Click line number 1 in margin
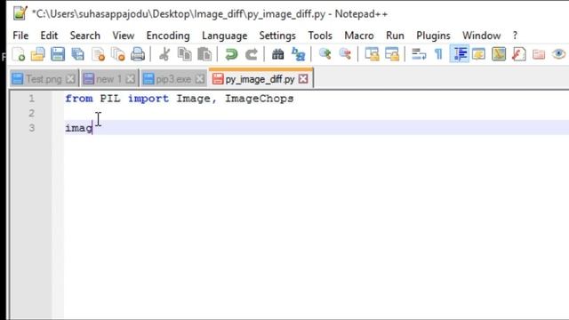The width and height of the screenshot is (569, 320). click(32, 99)
